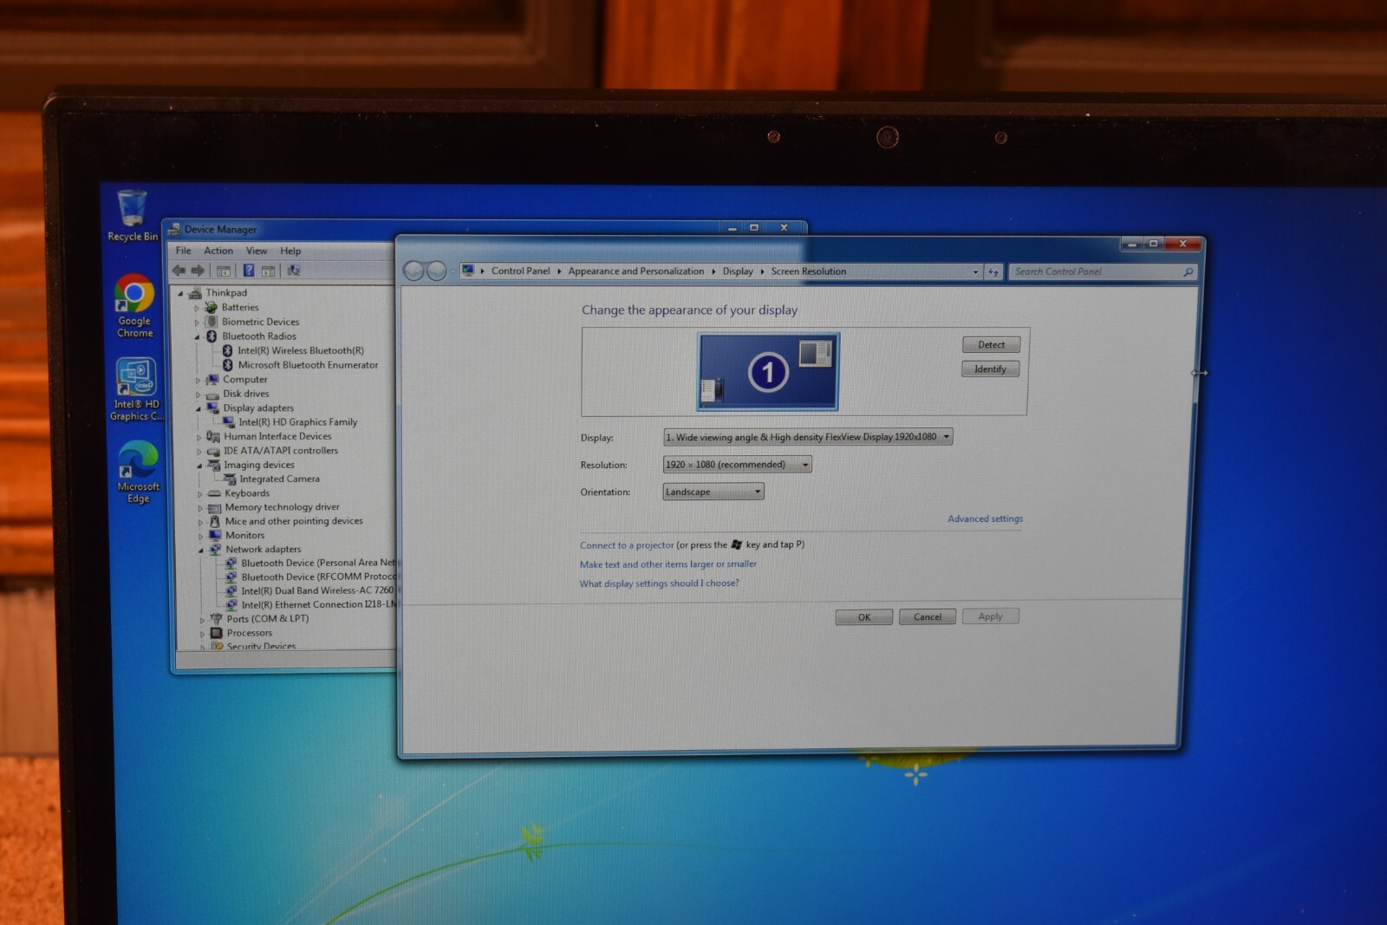Screen dimensions: 1387x925
Task: Select monitor 1 thumbnail in display preview
Action: tap(768, 372)
